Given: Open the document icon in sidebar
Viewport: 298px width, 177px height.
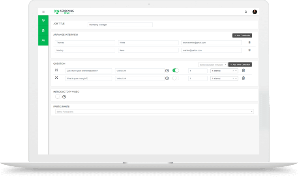Looking at the screenshot, I should [43, 30].
